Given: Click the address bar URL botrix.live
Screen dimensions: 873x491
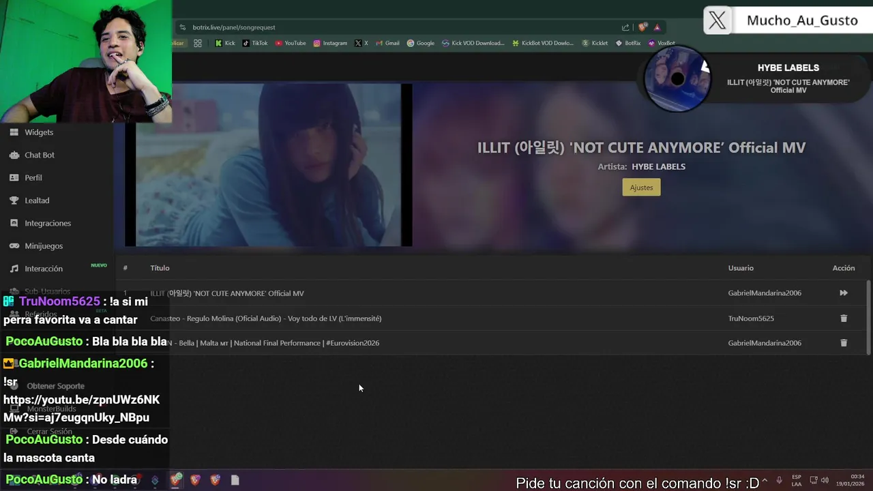Looking at the screenshot, I should tap(234, 27).
